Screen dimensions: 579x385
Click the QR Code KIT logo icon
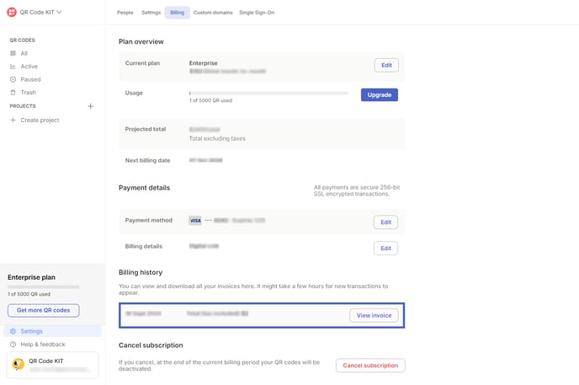12,13
